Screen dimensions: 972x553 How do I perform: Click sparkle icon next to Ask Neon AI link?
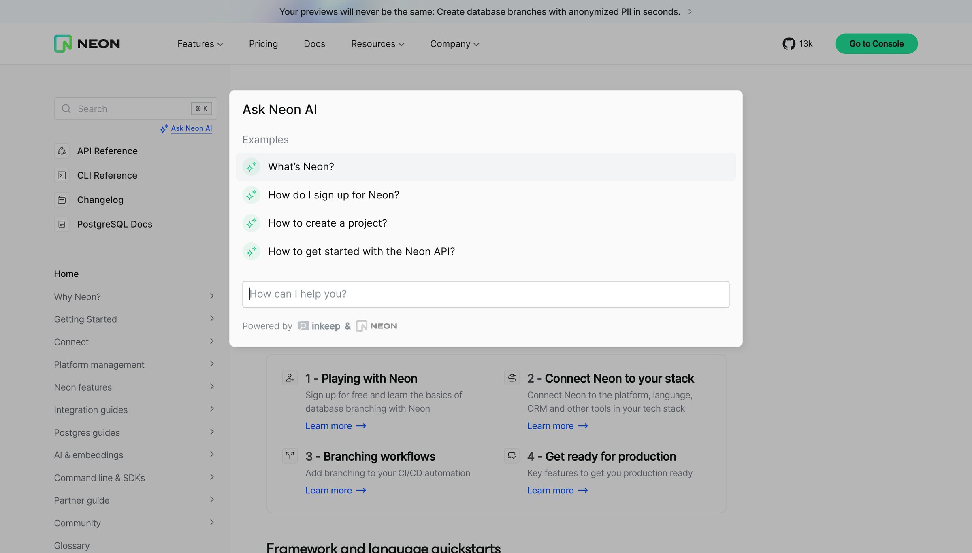click(x=164, y=129)
